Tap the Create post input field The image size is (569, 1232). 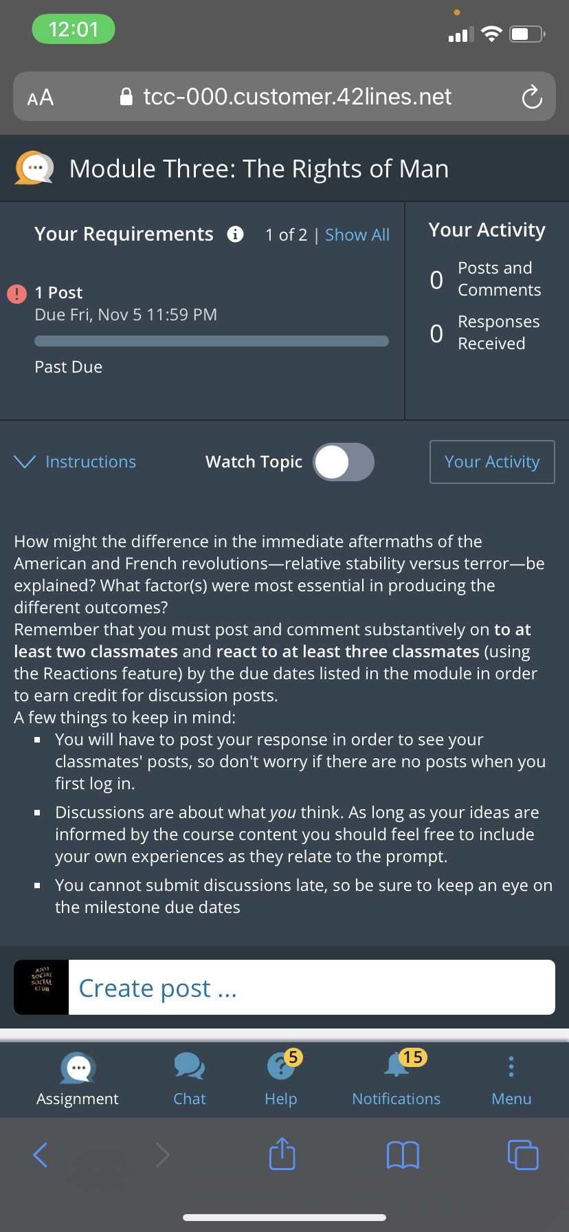[312, 987]
